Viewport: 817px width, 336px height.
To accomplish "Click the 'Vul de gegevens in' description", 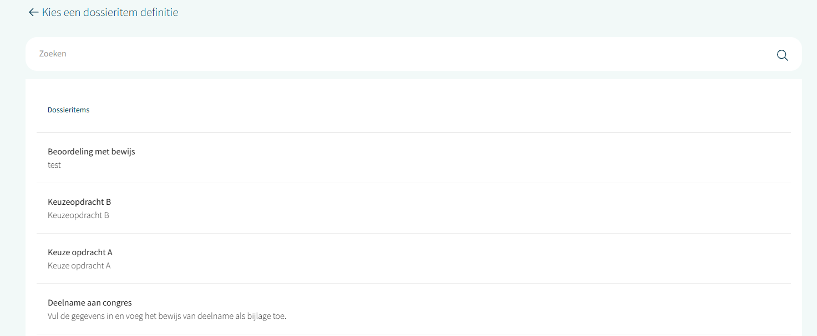I will tap(166, 316).
